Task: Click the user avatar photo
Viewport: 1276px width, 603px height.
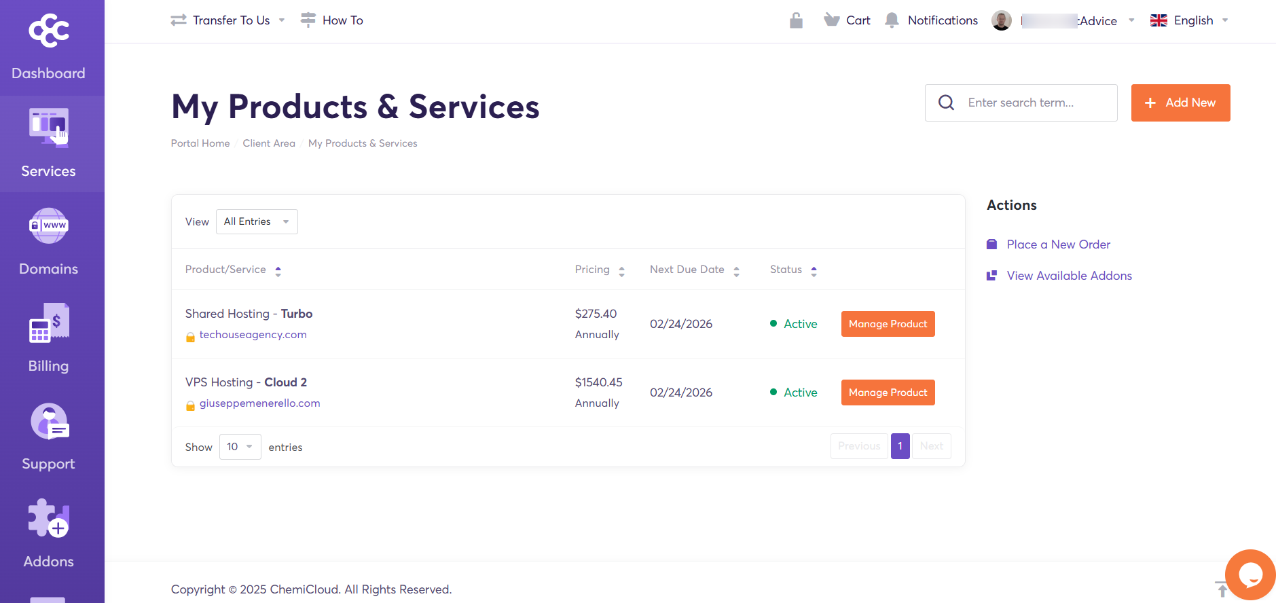Action: click(x=1002, y=20)
